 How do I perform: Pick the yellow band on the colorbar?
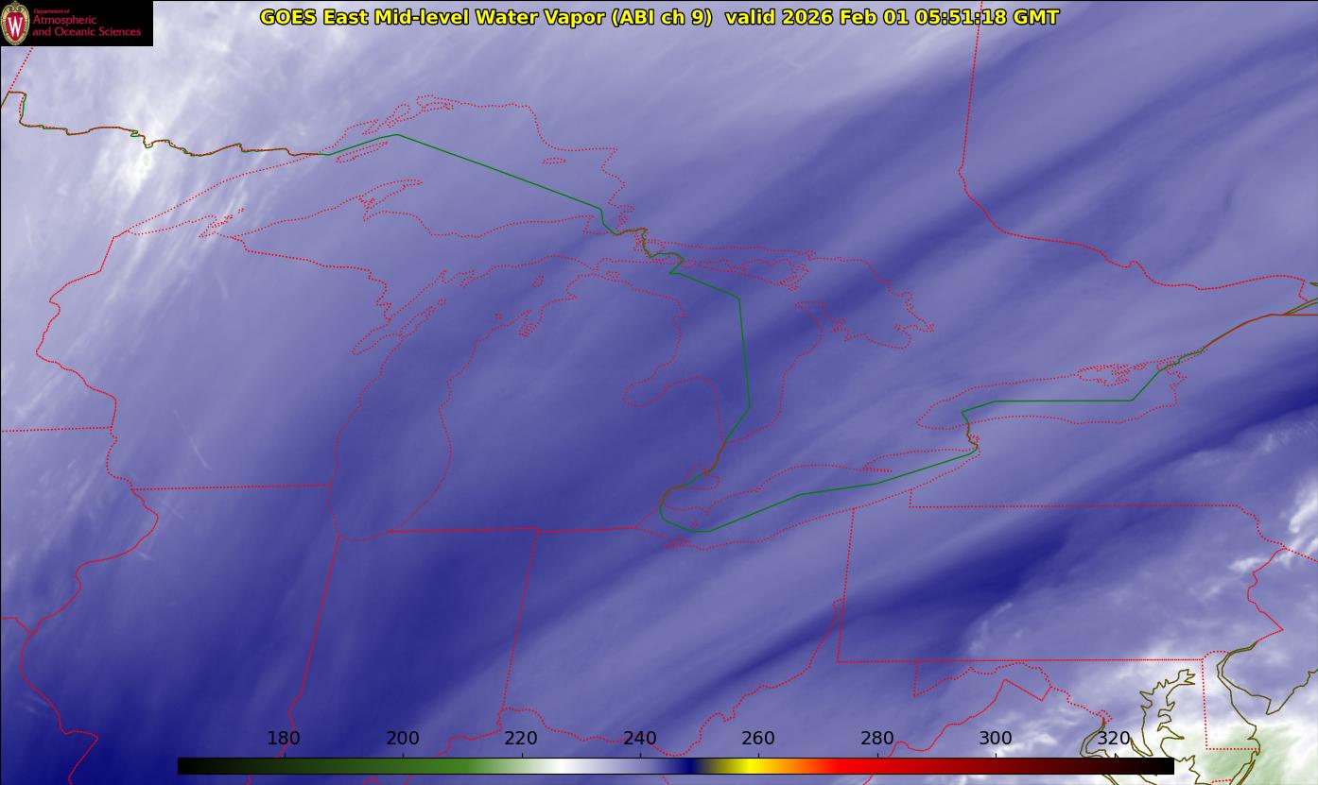[747, 766]
